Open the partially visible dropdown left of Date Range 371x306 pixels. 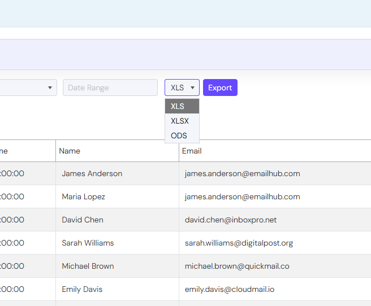coord(28,88)
